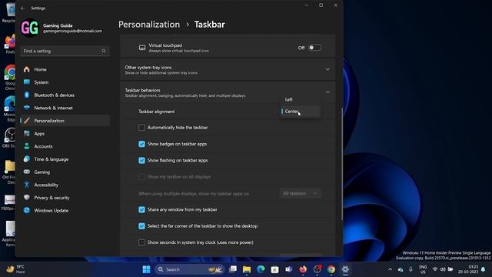Click the System monitor icon in sidebar
The height and width of the screenshot is (277, 492).
point(27,82)
